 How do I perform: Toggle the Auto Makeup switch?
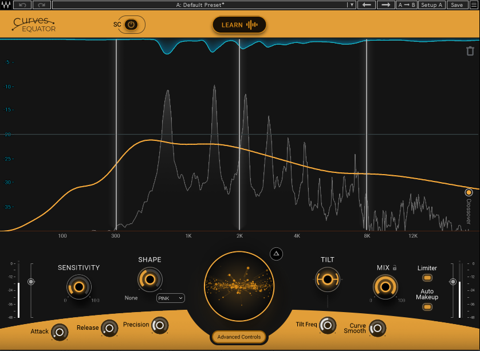pos(427,307)
